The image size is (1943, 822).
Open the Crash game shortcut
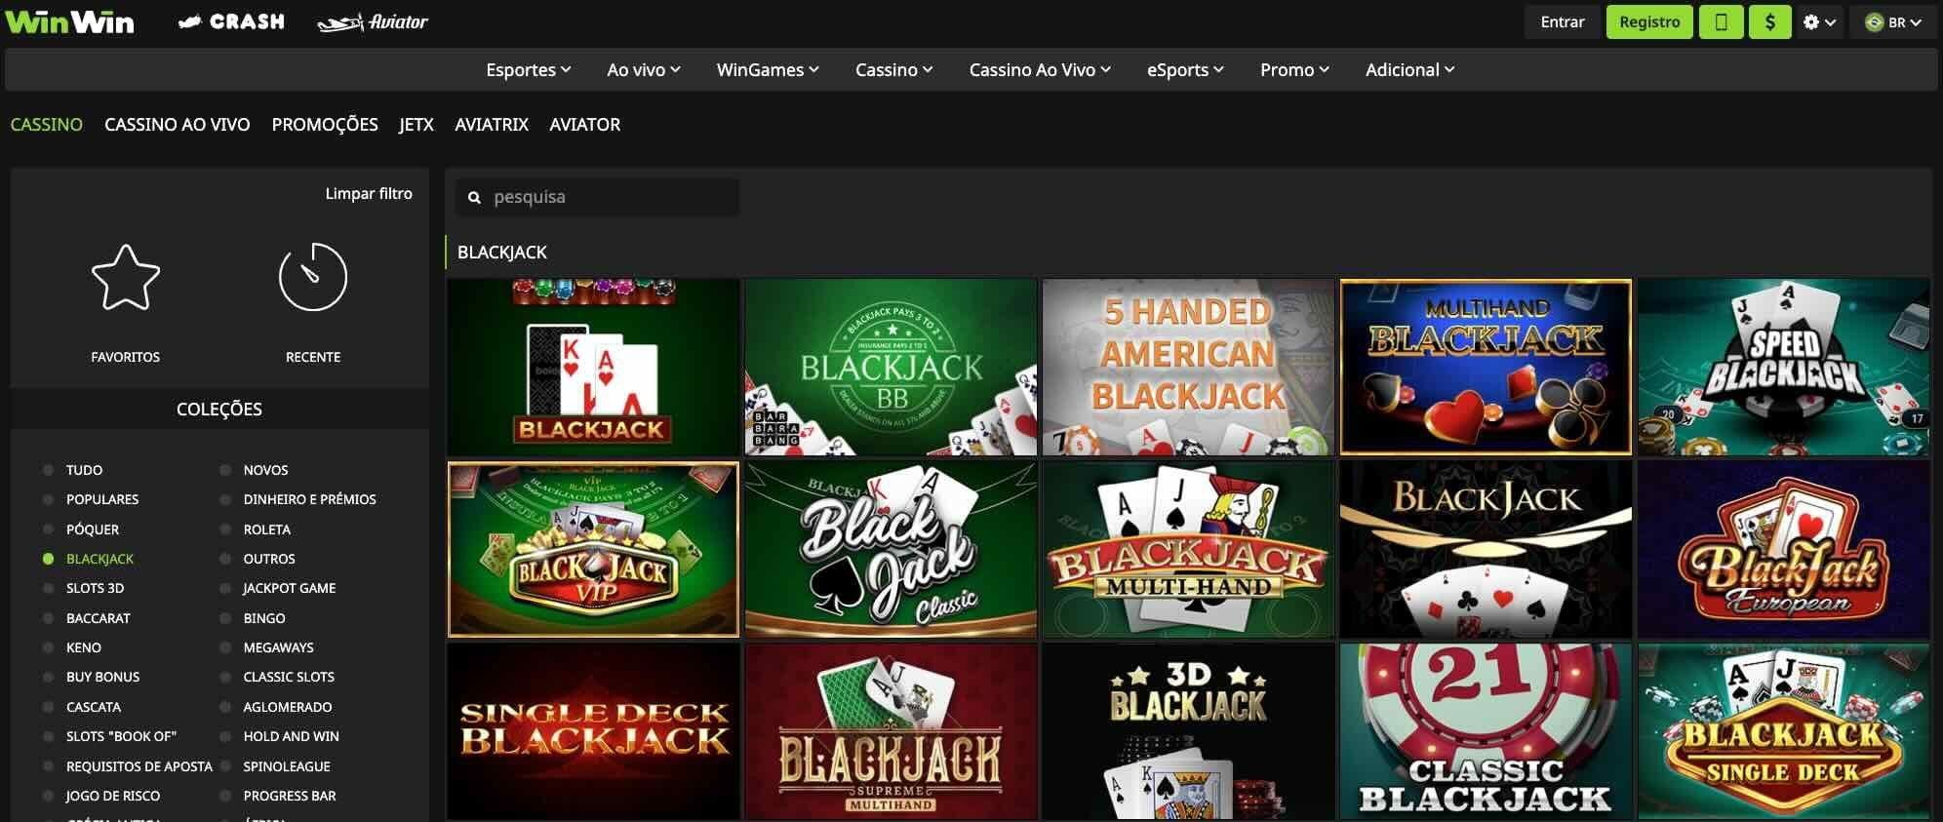tap(231, 21)
